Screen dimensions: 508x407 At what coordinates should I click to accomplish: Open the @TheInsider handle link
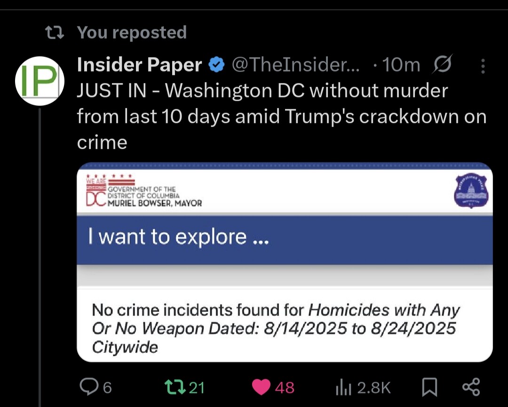point(296,65)
